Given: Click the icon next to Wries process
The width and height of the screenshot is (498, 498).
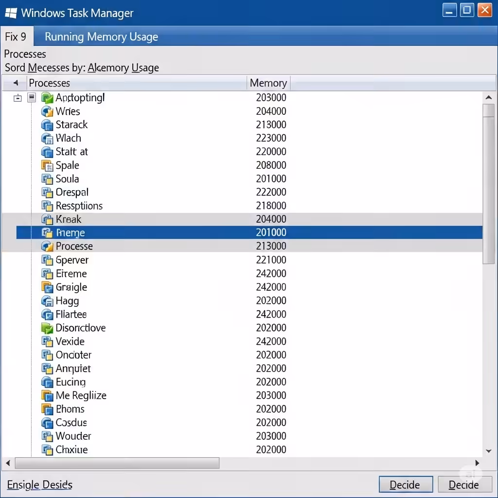Looking at the screenshot, I should (47, 111).
